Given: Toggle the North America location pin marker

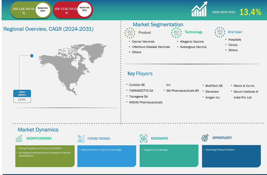Looking at the screenshot, I should click(x=32, y=56).
